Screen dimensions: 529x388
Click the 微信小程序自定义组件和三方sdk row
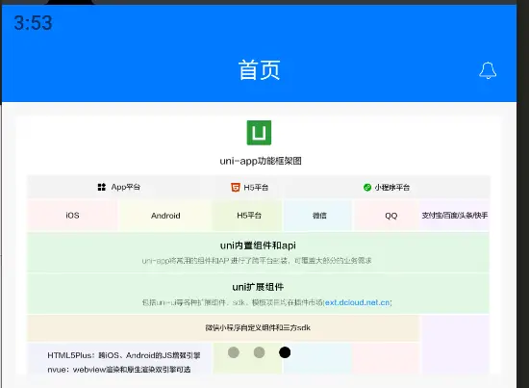pos(223,327)
